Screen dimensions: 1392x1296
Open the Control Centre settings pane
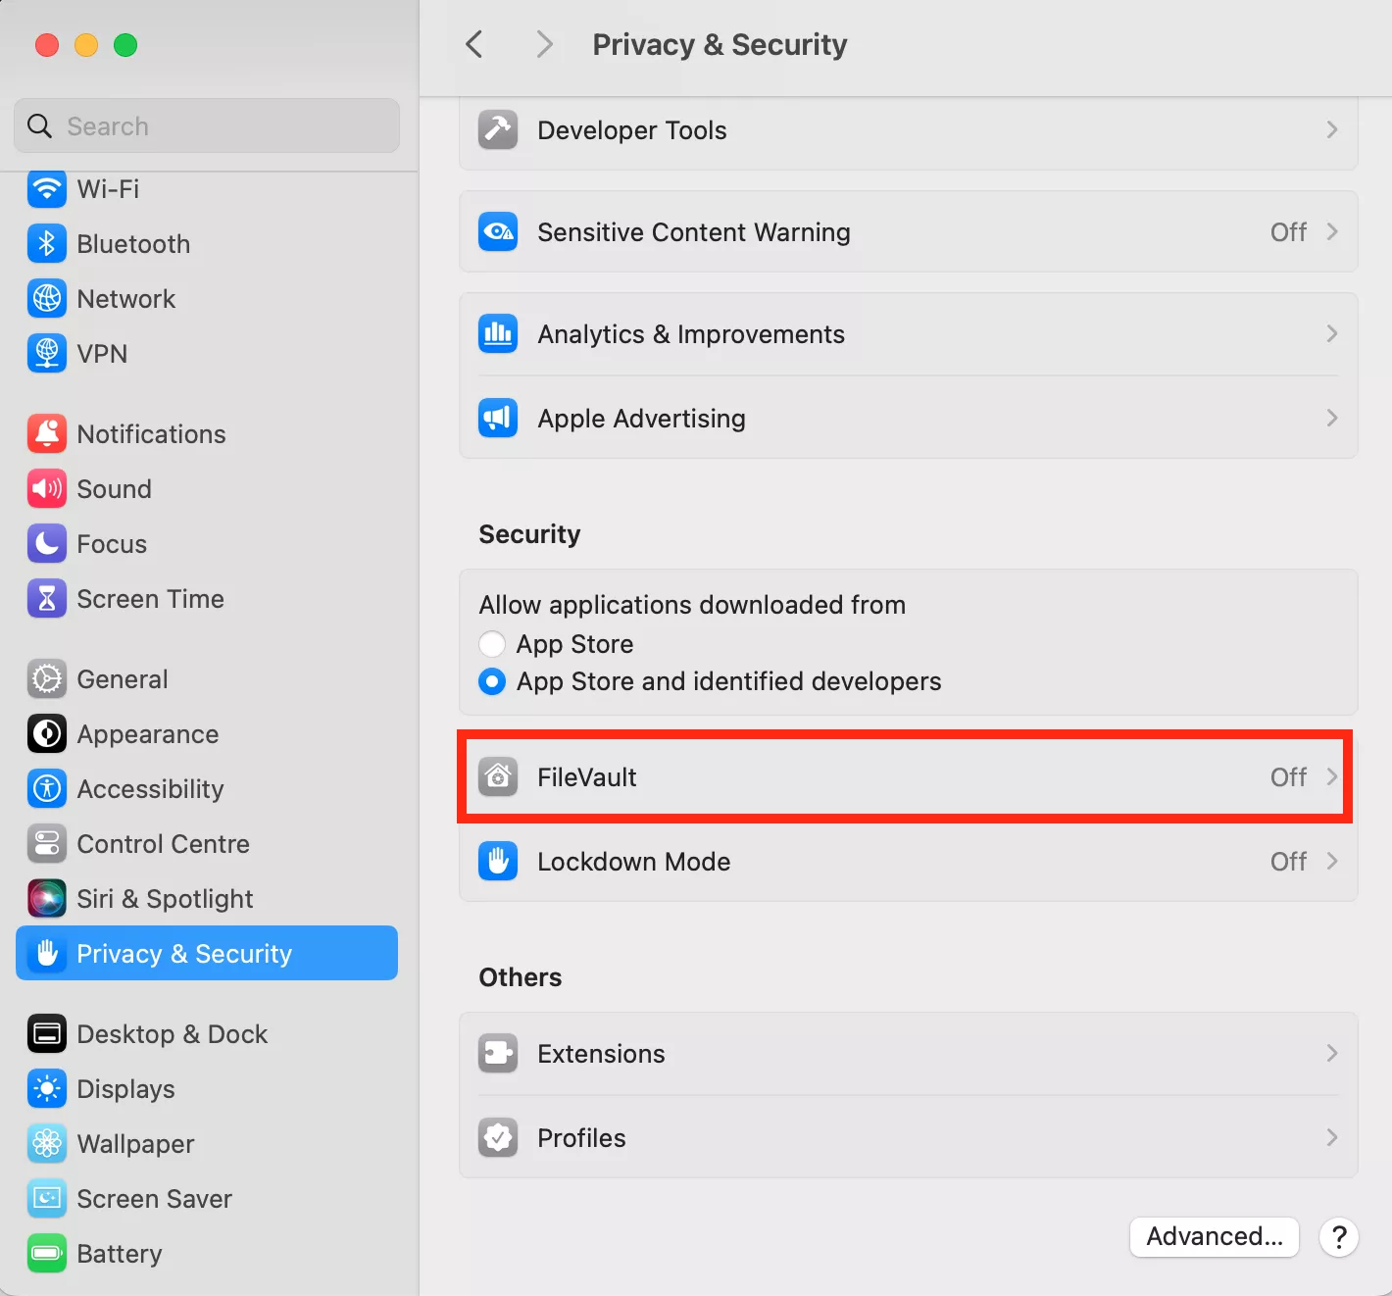[x=163, y=844]
